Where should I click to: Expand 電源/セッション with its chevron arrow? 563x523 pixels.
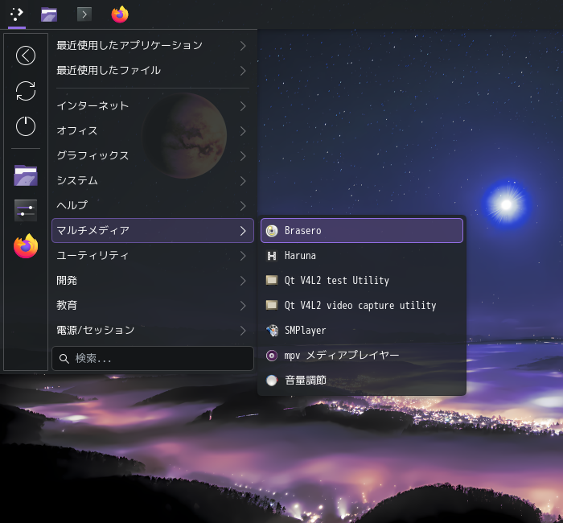click(x=243, y=331)
